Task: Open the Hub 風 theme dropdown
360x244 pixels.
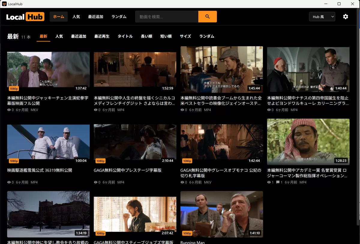Action: coord(322,17)
